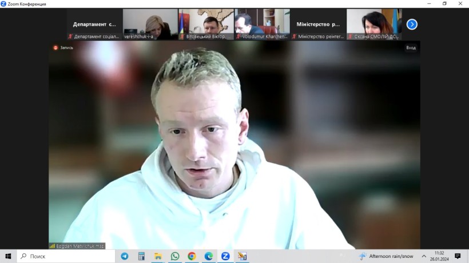Screen dimensions: 469x263
Task: Open the notification center icon
Action: click(458, 256)
